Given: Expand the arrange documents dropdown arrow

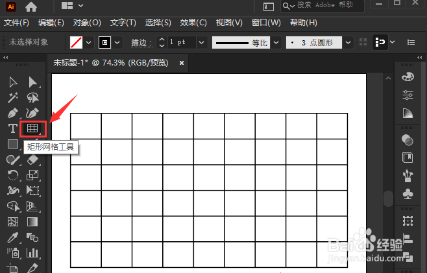Looking at the screenshot, I should coord(80,5).
